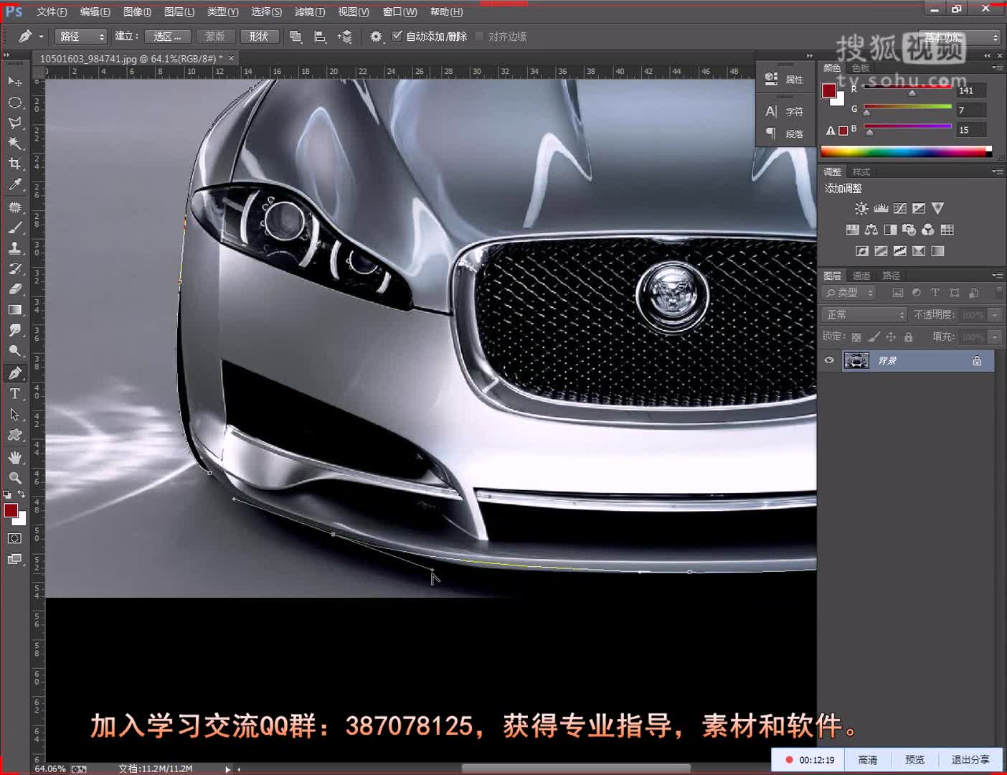
Task: Select the Horizontal Type tool
Action: click(x=14, y=394)
